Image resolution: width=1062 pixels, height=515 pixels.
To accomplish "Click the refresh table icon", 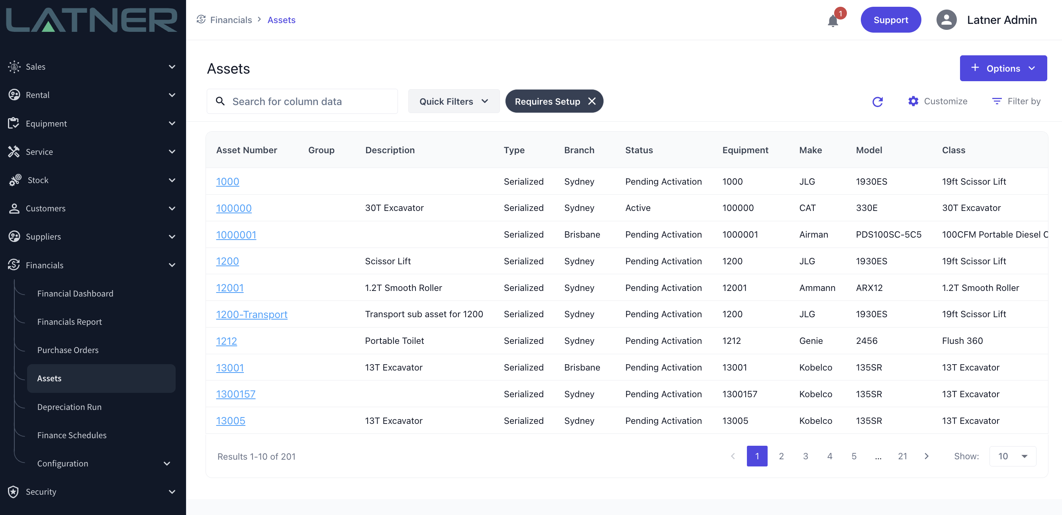I will 877,101.
